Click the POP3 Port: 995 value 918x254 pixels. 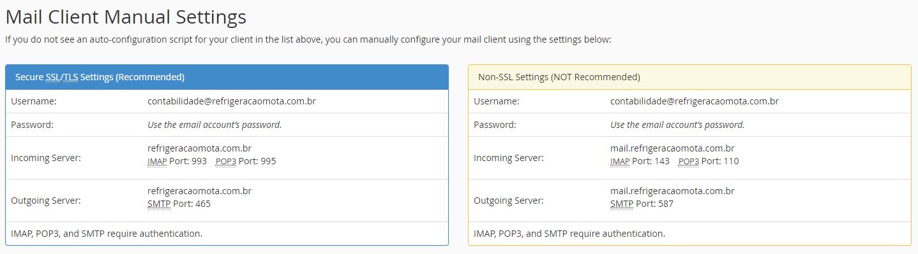click(x=246, y=161)
